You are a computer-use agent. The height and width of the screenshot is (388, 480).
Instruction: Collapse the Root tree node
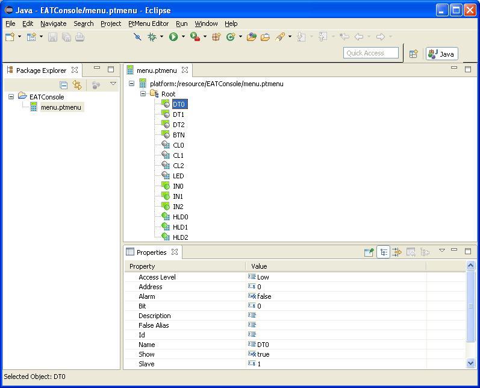click(143, 94)
